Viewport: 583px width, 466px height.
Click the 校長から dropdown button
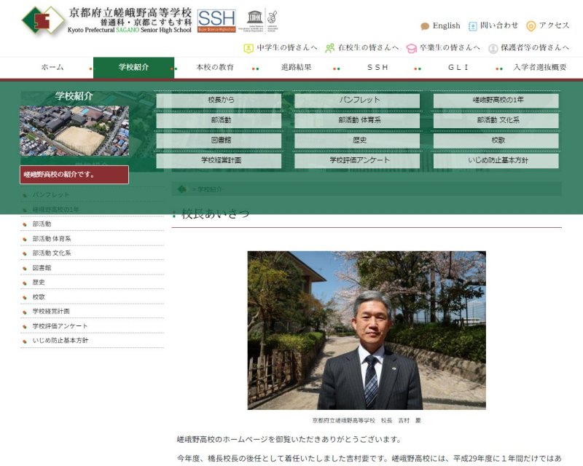(x=219, y=100)
